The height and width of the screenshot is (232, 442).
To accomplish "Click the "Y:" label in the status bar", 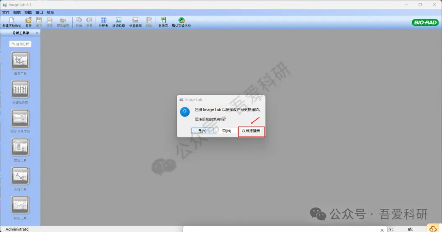I will [391, 229].
